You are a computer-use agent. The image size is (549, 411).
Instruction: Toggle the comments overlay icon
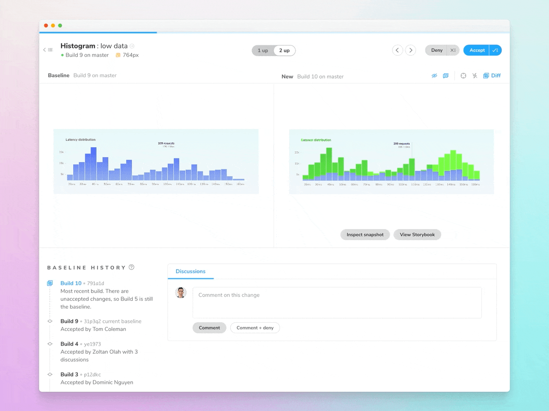[446, 76]
